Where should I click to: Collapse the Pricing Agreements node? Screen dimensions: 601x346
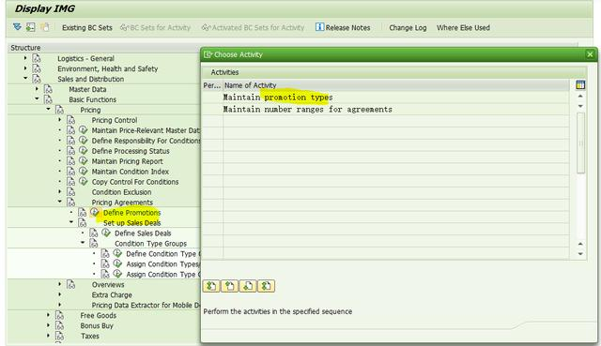[60, 202]
